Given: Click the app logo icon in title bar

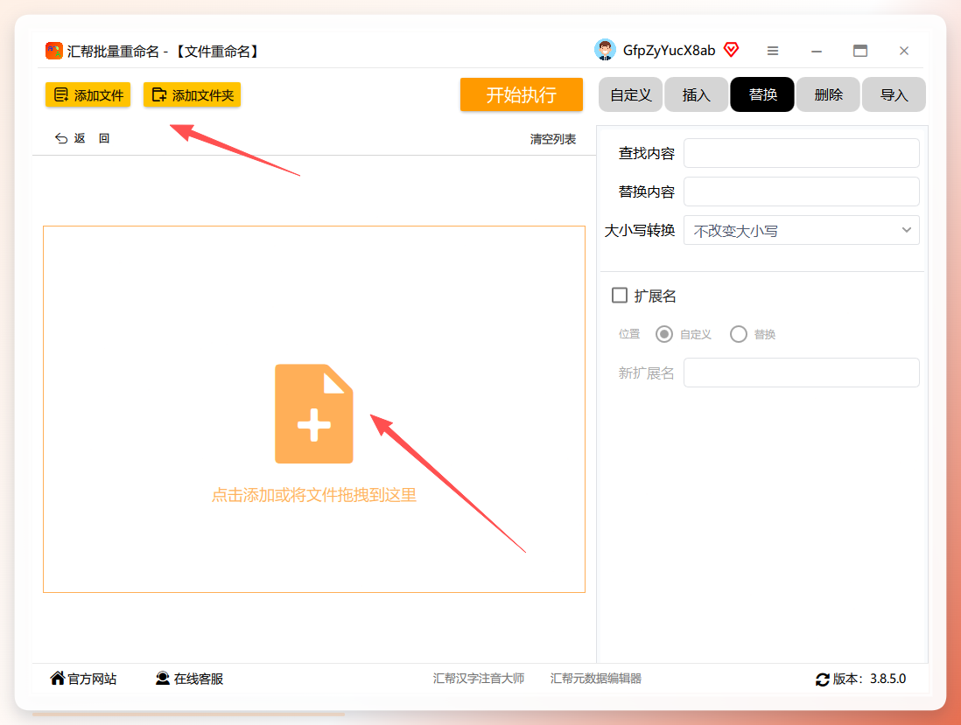Looking at the screenshot, I should pyautogui.click(x=54, y=51).
